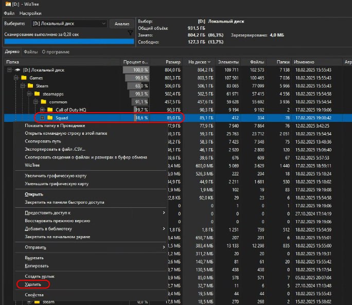Click the Call of Duty HQ folder icon

coord(50,110)
